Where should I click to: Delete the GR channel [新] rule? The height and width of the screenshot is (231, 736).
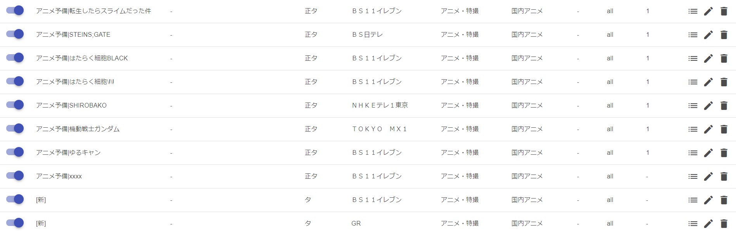[x=724, y=224]
